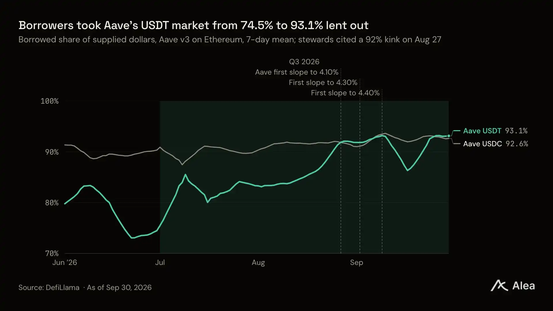Click the Alea brand wordmark
Image resolution: width=553 pixels, height=311 pixels.
click(x=524, y=286)
